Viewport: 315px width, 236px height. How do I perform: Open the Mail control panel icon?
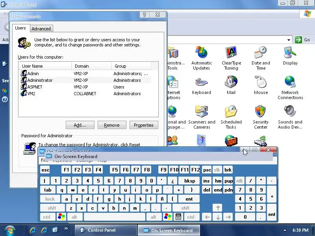click(231, 85)
